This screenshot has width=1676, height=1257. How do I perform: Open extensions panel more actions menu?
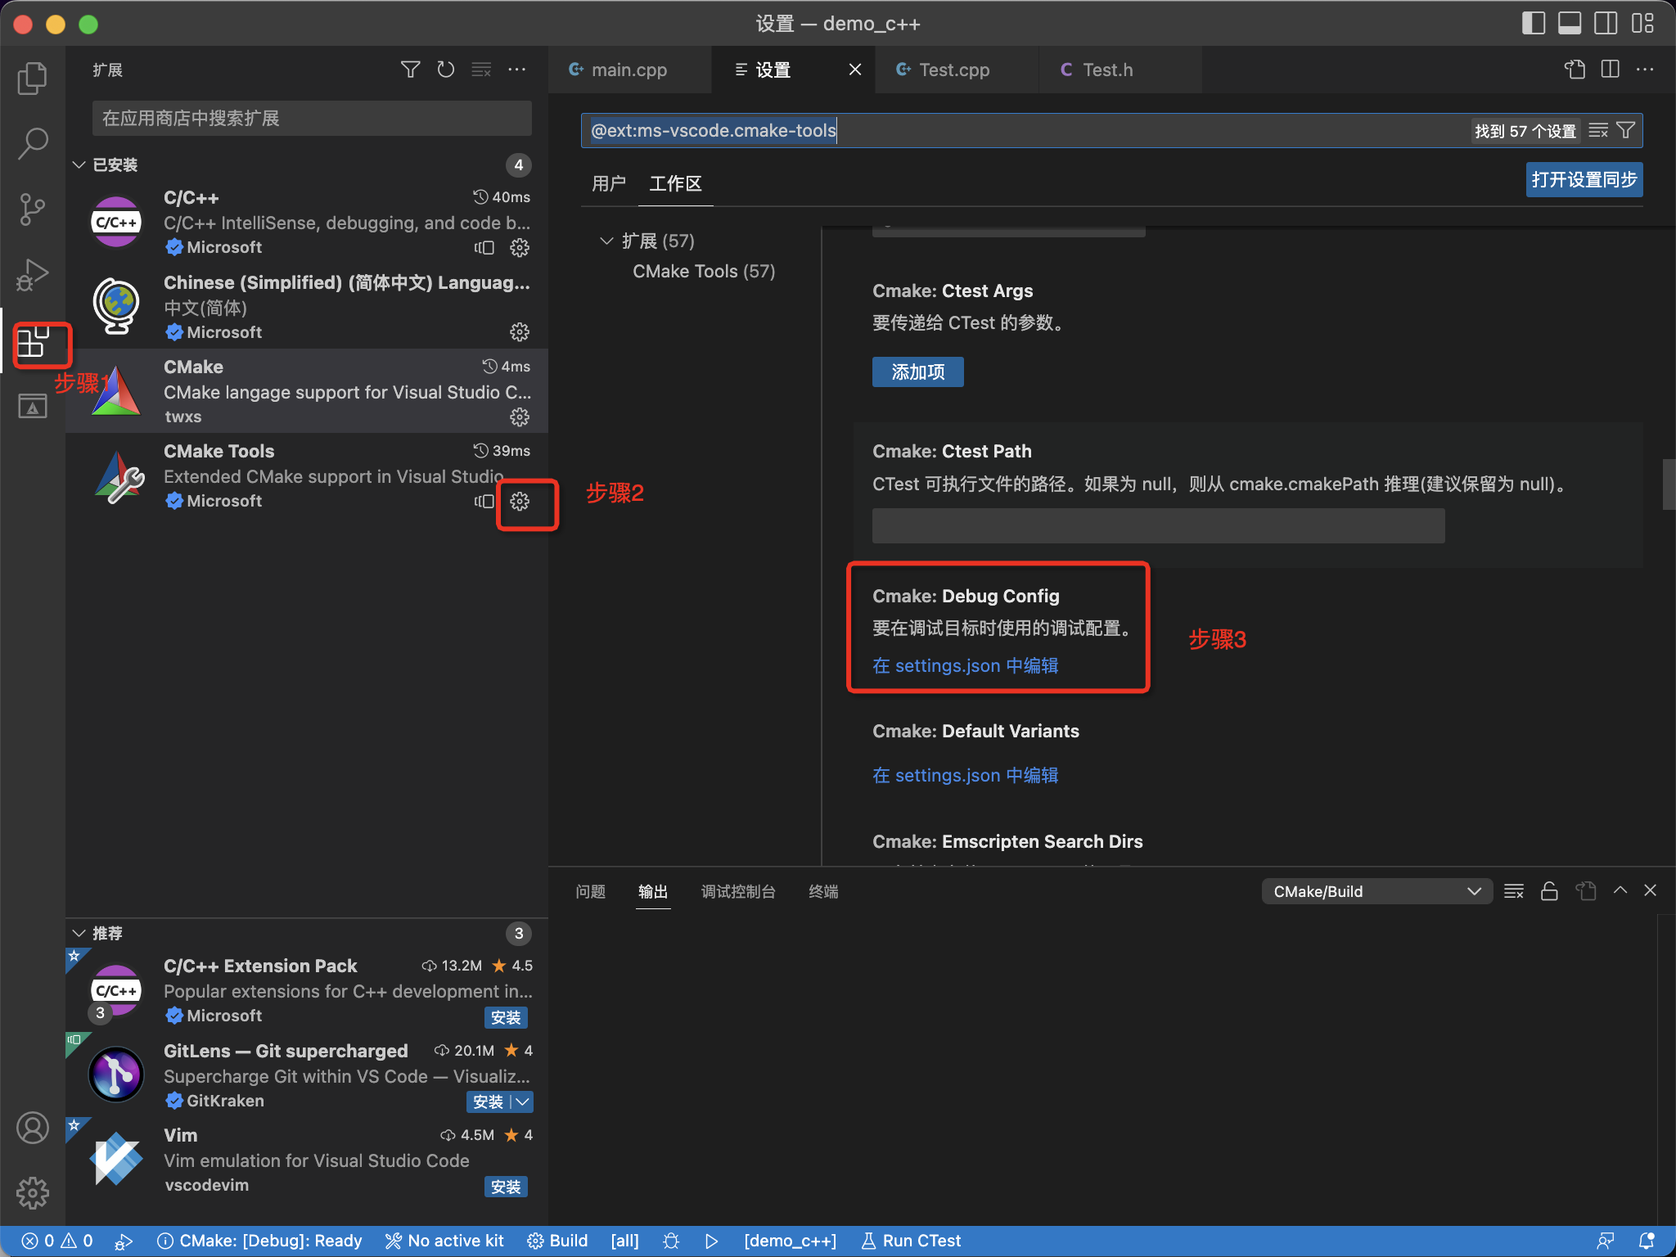(x=517, y=70)
